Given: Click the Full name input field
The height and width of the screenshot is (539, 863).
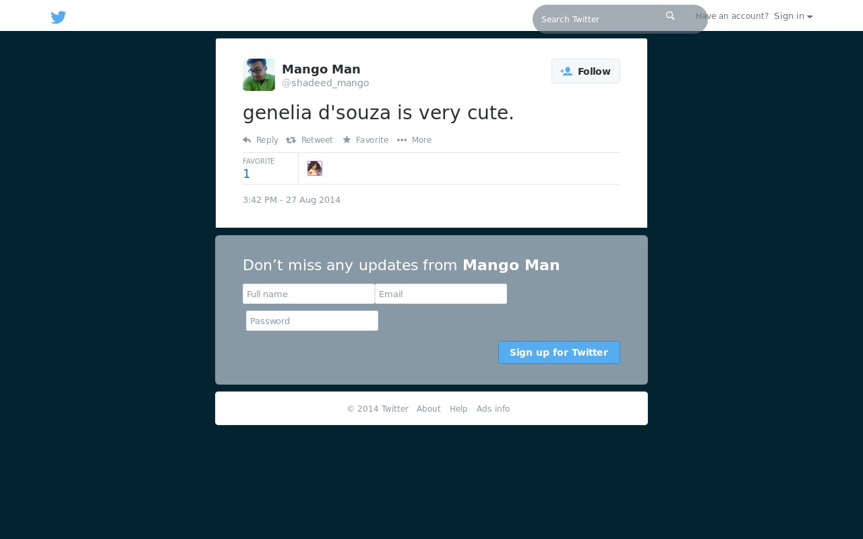Looking at the screenshot, I should coord(309,294).
